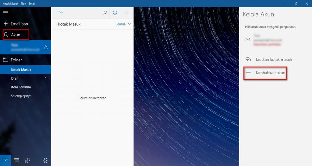Click Selengkapnya to show more folders
This screenshot has width=312, height=166.
tap(21, 96)
